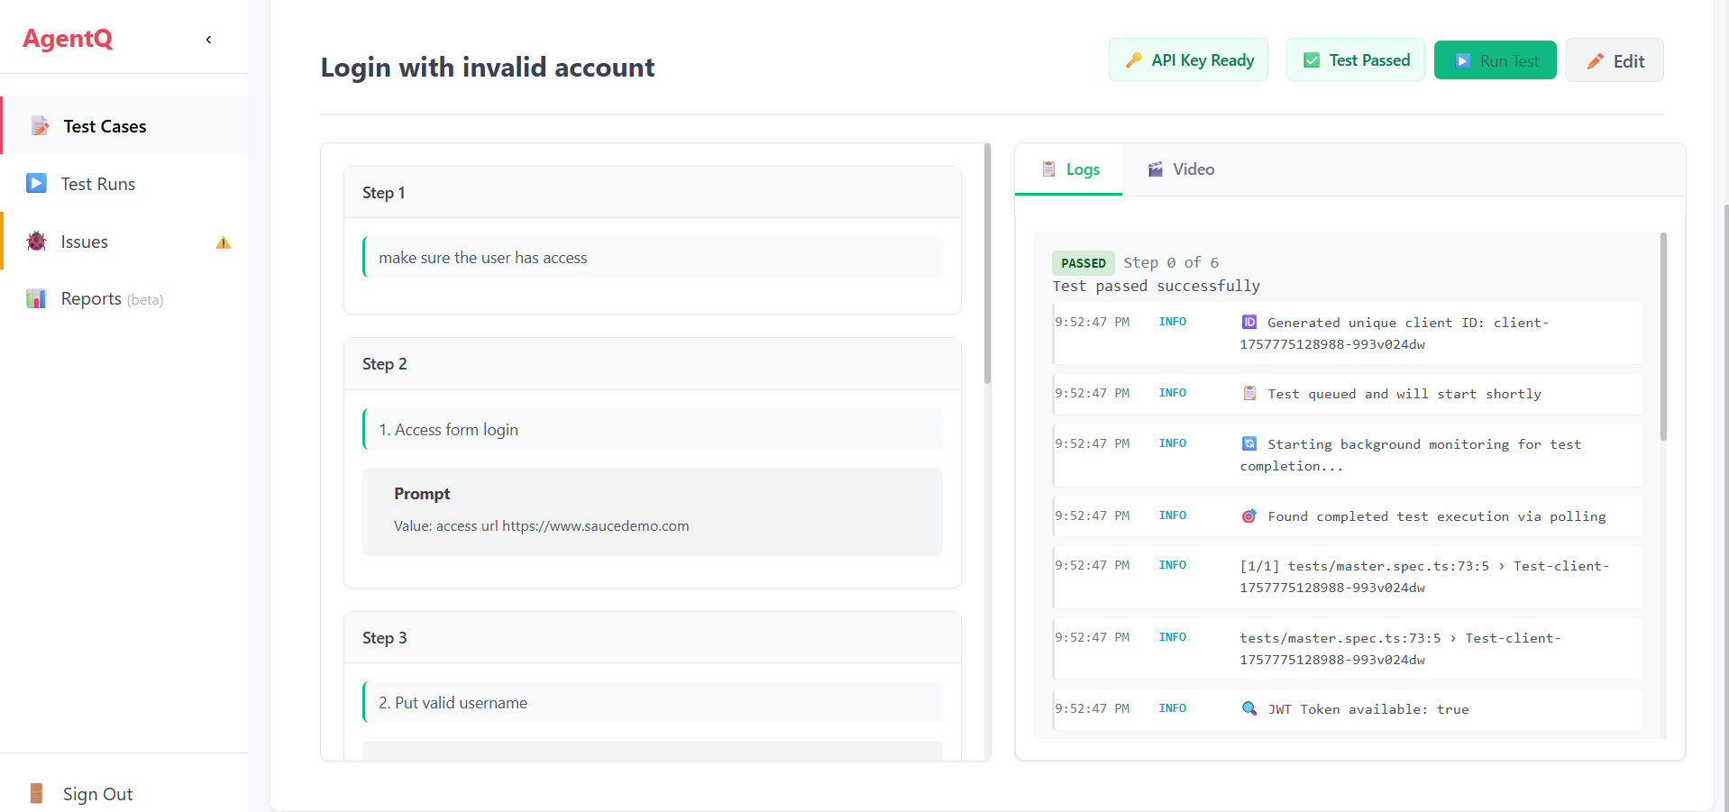Expand the Step 1 section

point(653,192)
